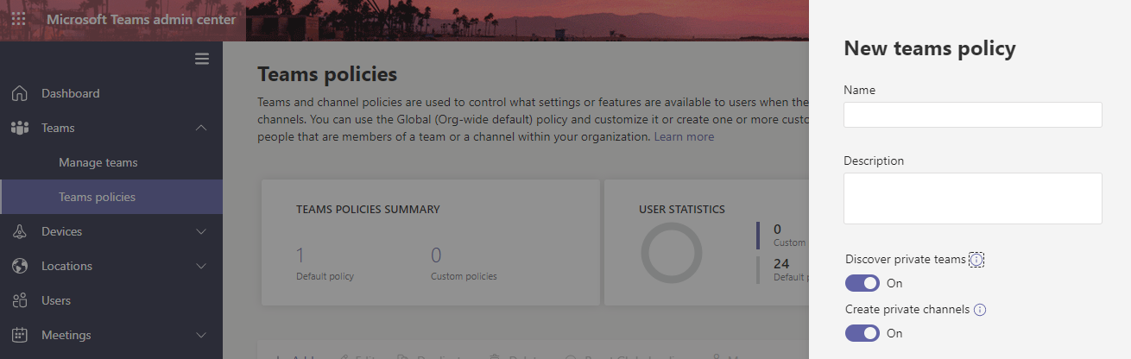Click the Microsoft Teams admin center title
The height and width of the screenshot is (359, 1131).
click(141, 19)
